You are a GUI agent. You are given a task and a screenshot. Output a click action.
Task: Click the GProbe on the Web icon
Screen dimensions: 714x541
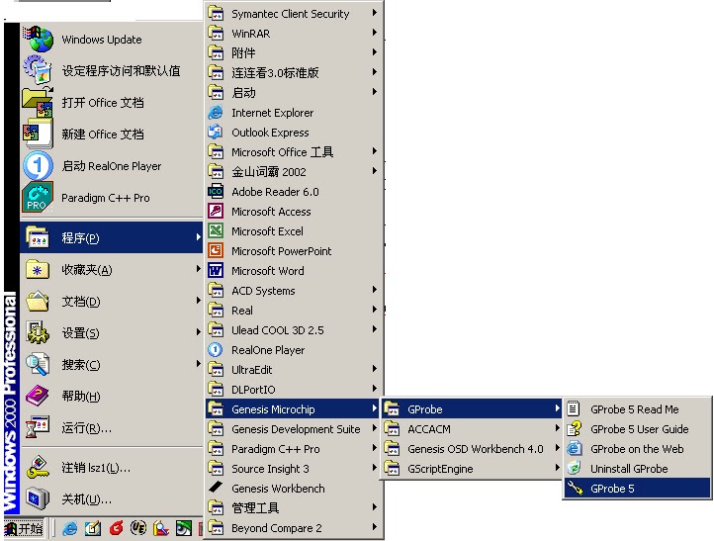[574, 449]
